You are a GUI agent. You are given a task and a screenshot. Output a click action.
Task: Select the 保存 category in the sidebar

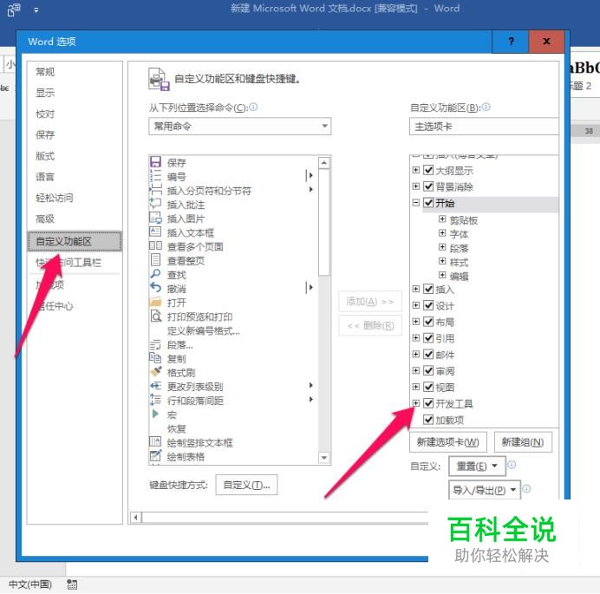pyautogui.click(x=45, y=134)
